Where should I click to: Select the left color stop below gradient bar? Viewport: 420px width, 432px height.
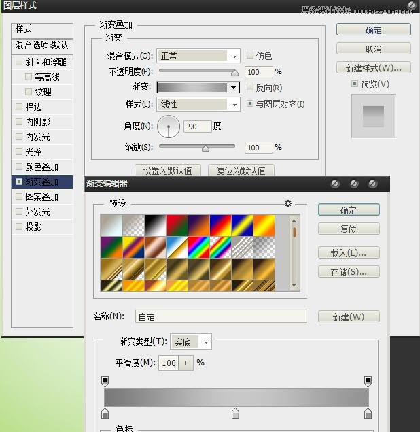click(x=105, y=413)
